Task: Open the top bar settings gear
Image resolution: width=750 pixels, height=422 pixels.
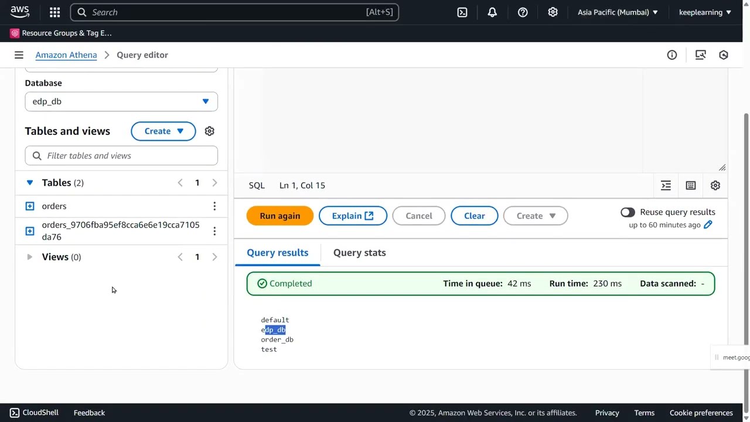Action: point(553,12)
